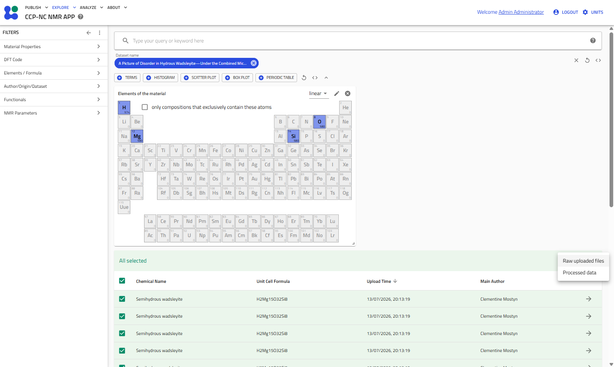Image resolution: width=614 pixels, height=367 pixels.
Task: Add a BOX PLOT widget
Action: point(238,78)
